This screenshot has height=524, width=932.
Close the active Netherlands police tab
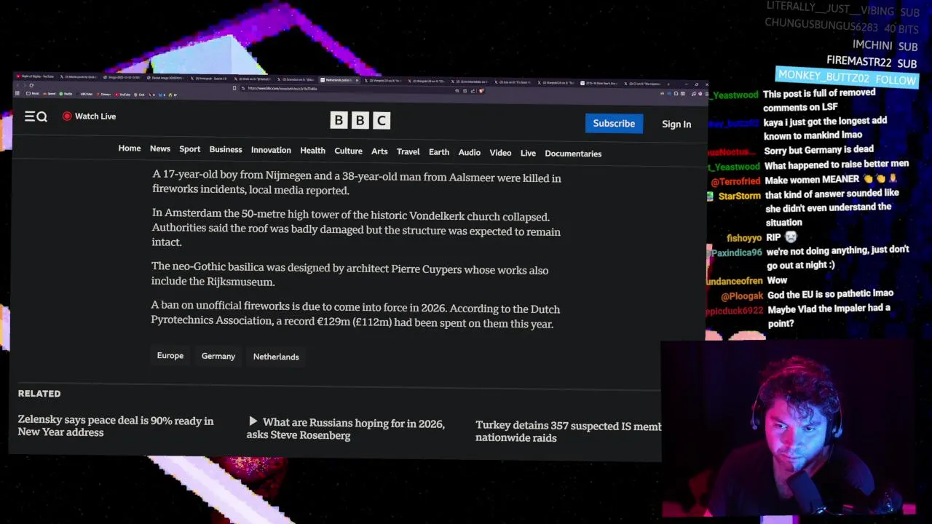357,80
